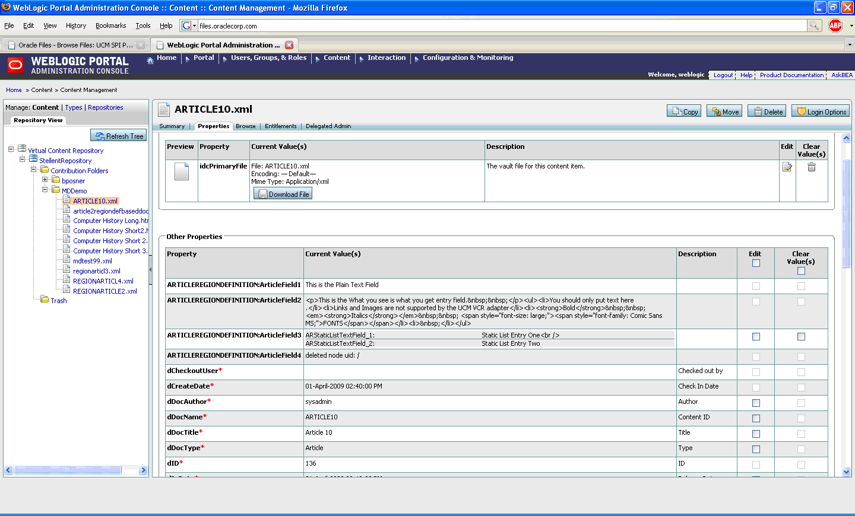Select the ARTICLE10.xml document icon in the tree

[x=65, y=200]
